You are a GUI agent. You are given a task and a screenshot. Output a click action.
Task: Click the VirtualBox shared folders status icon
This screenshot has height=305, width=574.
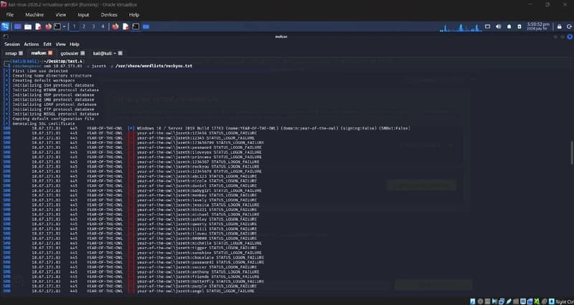tap(516, 301)
